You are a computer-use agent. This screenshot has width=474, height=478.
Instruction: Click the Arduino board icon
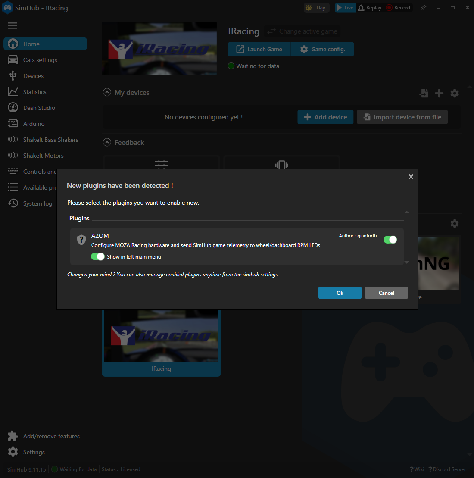13,123
